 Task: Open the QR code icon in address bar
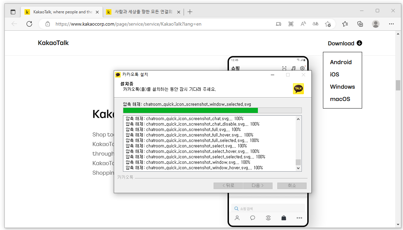[291, 24]
